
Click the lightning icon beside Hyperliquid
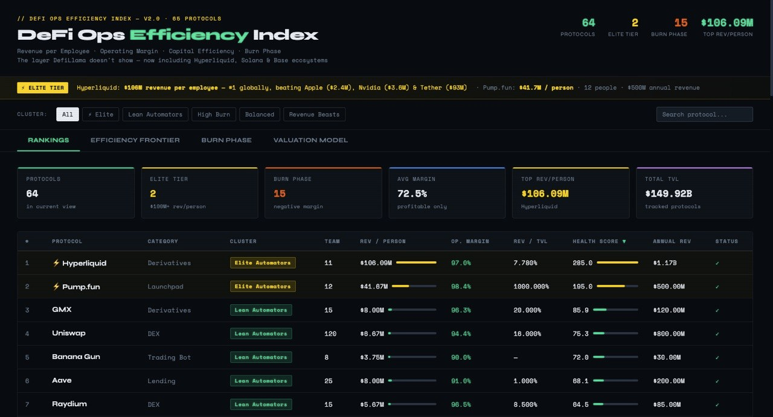point(56,263)
